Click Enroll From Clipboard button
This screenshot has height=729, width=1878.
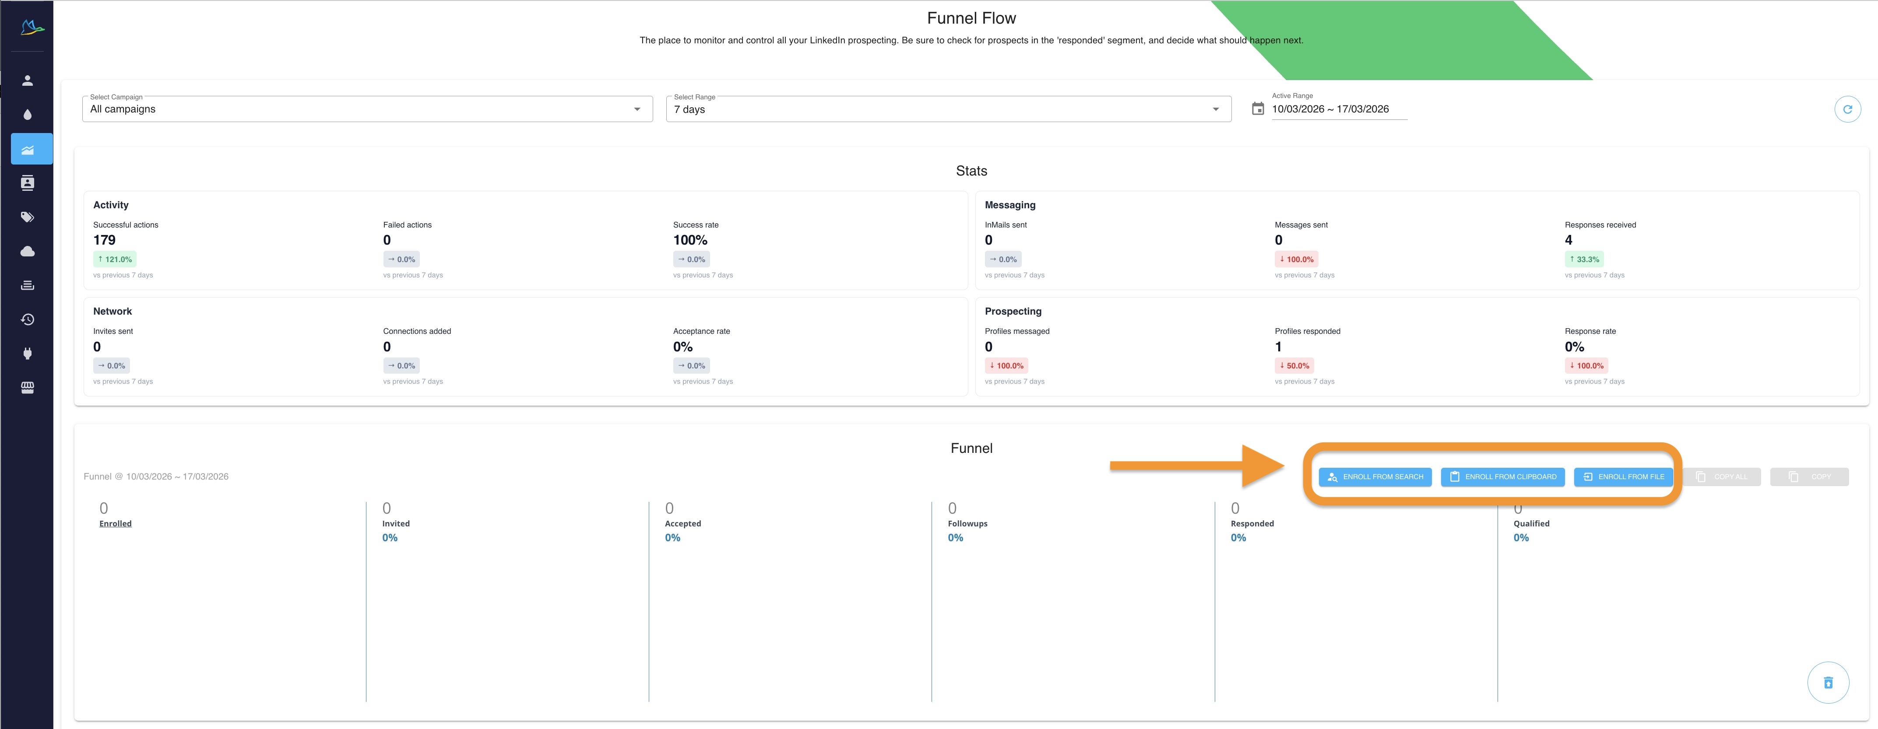click(x=1502, y=477)
